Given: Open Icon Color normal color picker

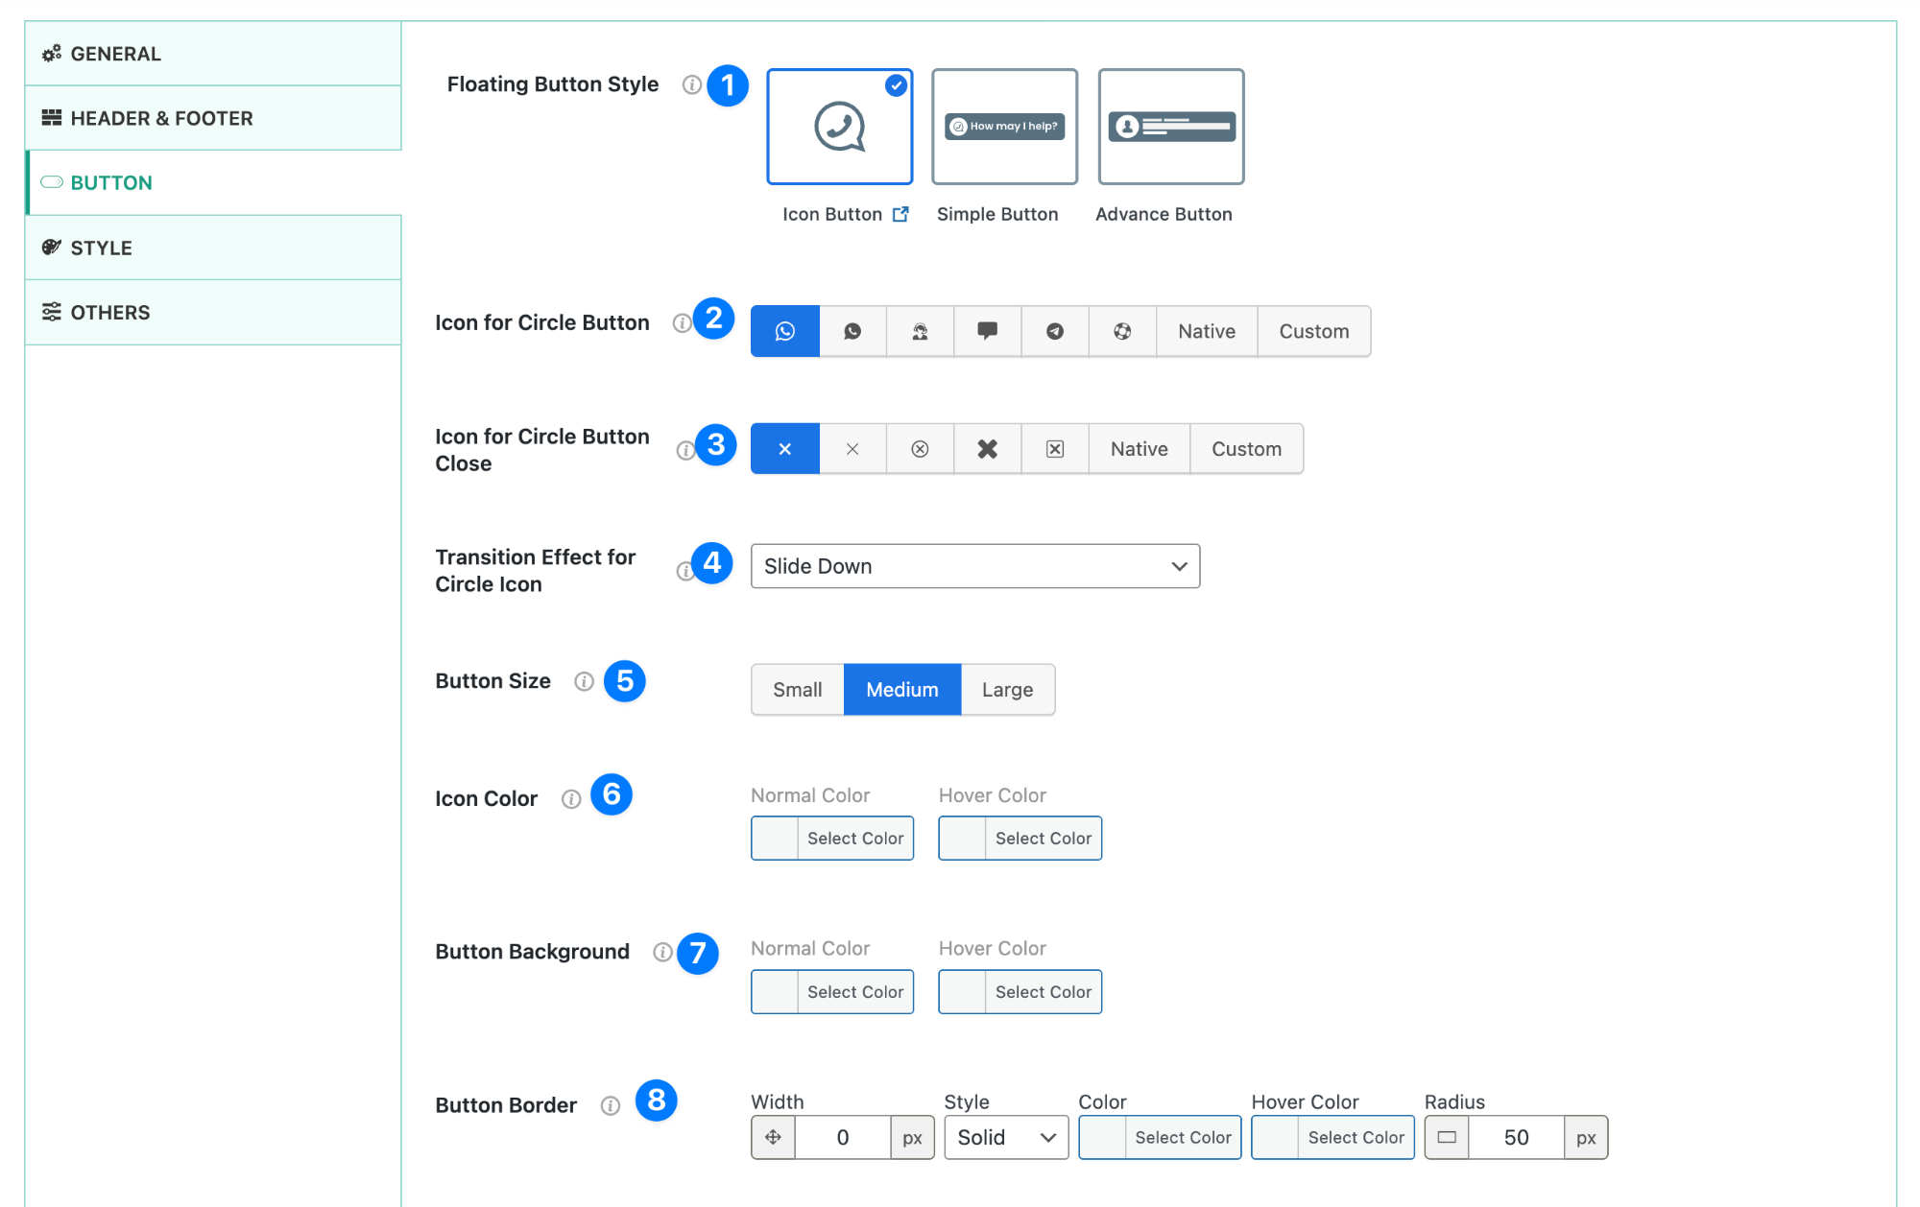Looking at the screenshot, I should tap(831, 838).
